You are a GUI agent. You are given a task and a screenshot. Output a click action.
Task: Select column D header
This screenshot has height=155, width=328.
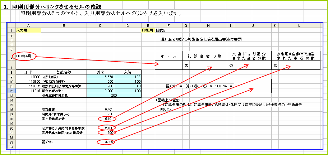128,26
